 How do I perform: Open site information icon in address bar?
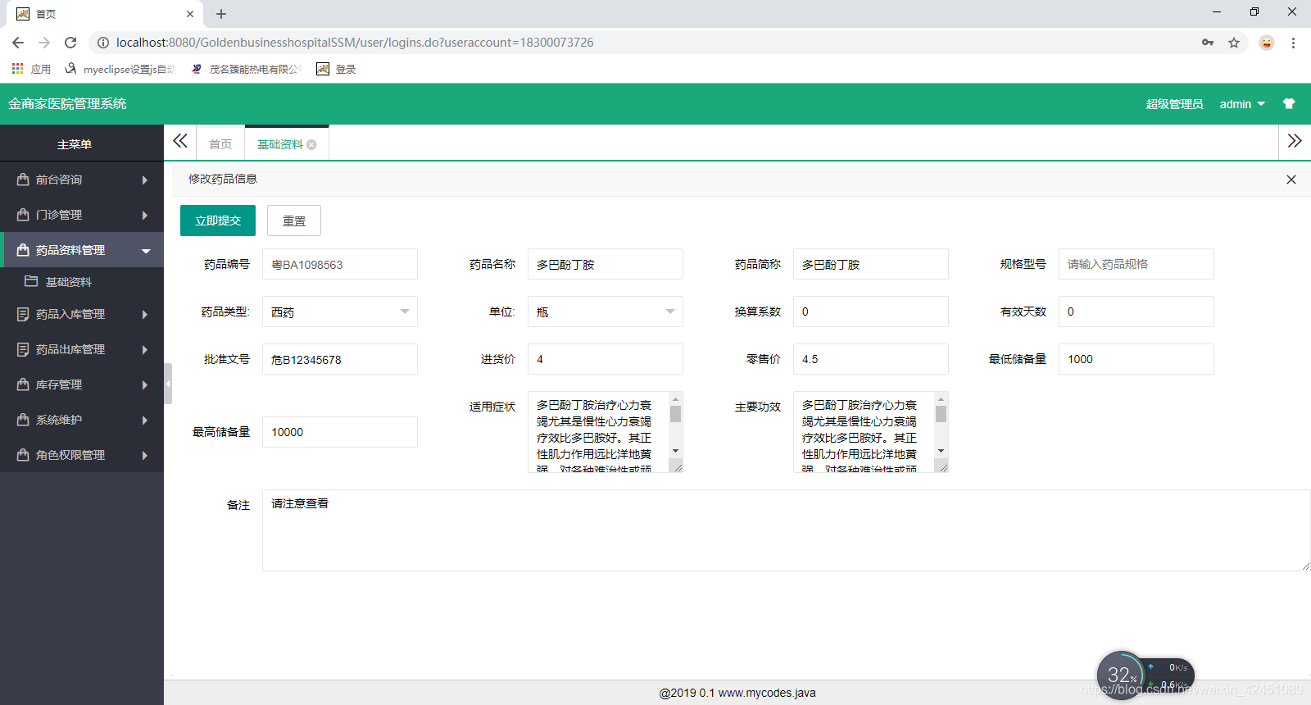pos(103,43)
